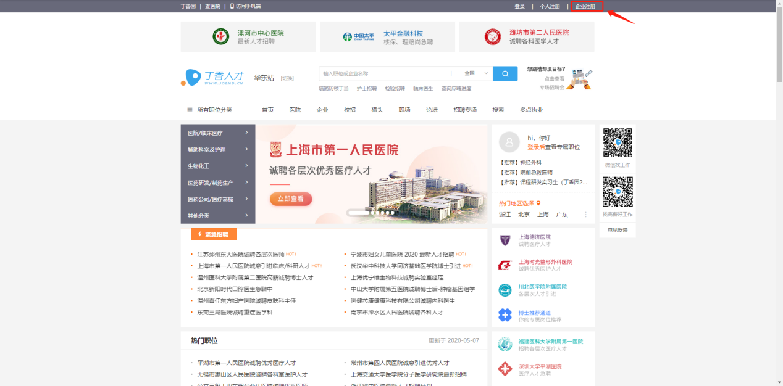Click the 川北医学院附属医院 logo icon
The image size is (783, 386).
click(x=505, y=290)
